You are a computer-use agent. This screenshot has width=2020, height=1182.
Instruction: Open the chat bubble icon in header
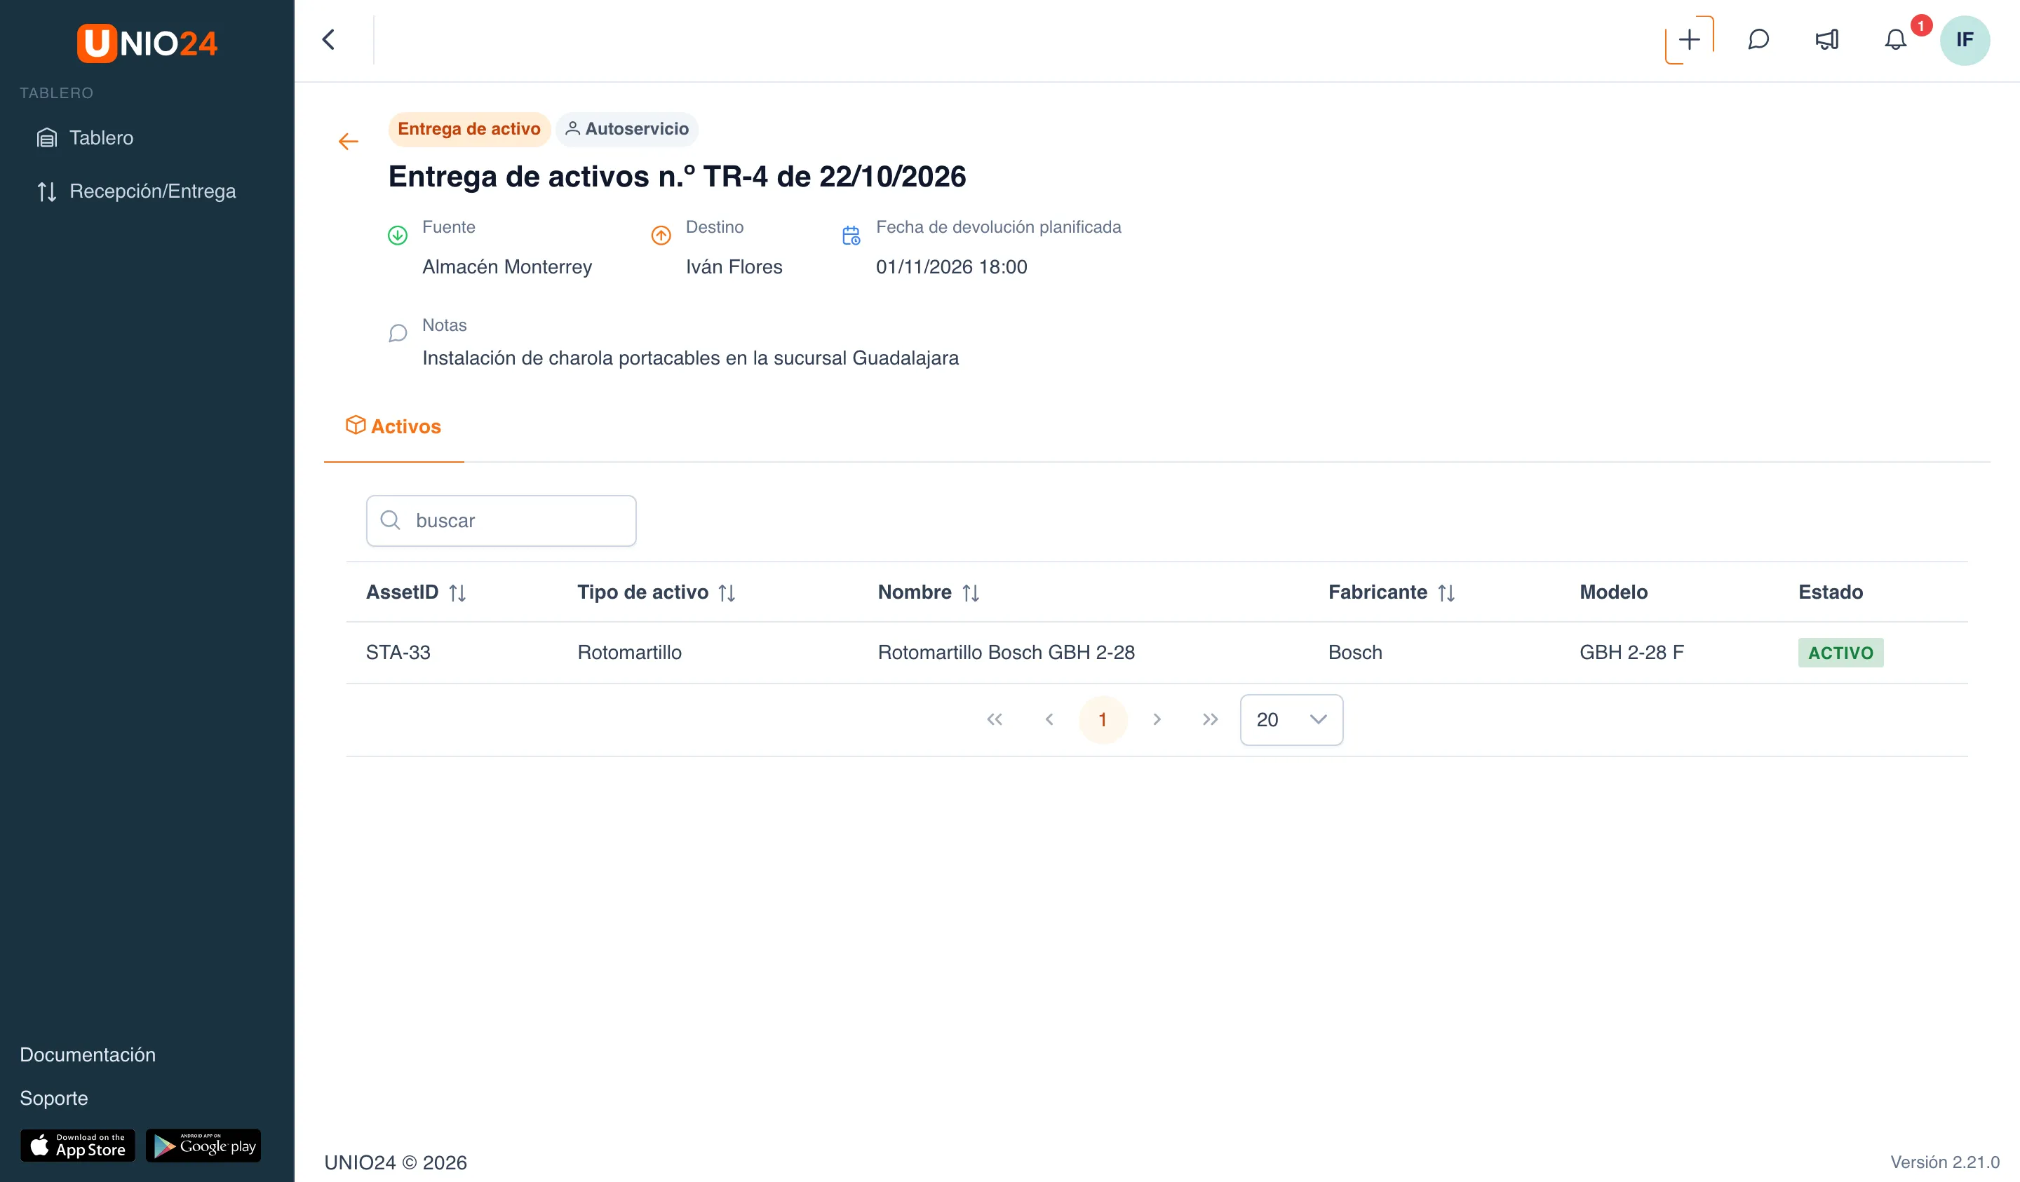click(1758, 39)
